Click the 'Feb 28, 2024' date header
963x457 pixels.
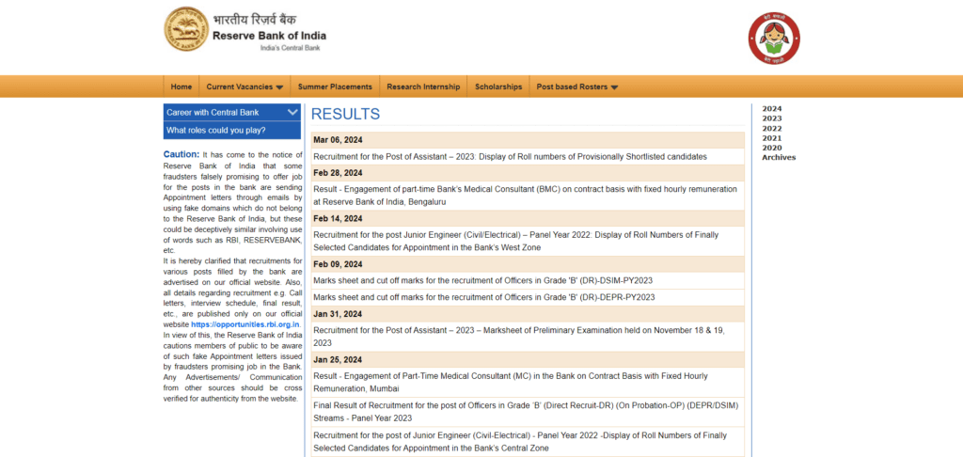pyautogui.click(x=528, y=173)
